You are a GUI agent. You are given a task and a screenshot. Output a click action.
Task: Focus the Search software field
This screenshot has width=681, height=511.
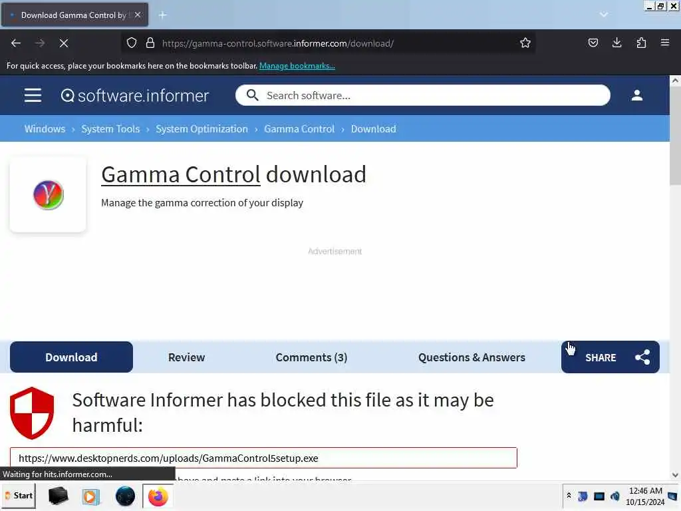click(422, 95)
